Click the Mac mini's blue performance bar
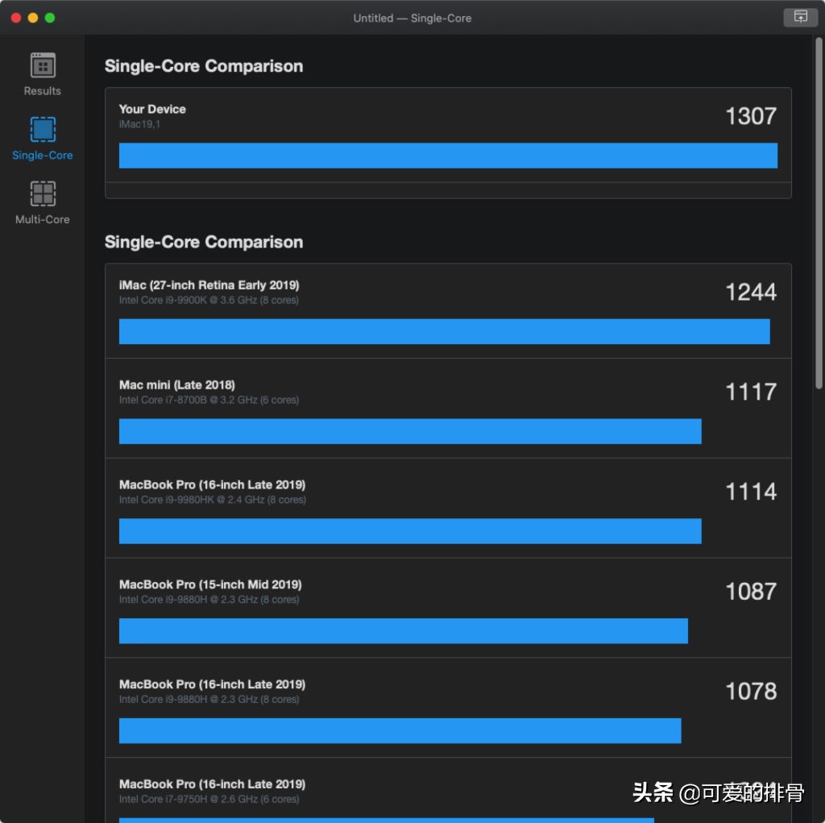Image resolution: width=825 pixels, height=823 pixels. (x=410, y=431)
